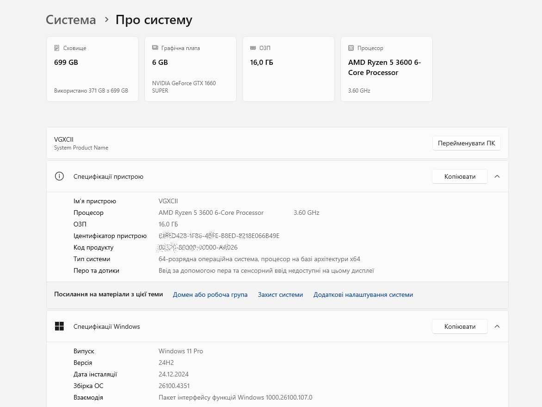The image size is (542, 407).
Task: Open the Сховище 699 GB card
Action: 92,69
